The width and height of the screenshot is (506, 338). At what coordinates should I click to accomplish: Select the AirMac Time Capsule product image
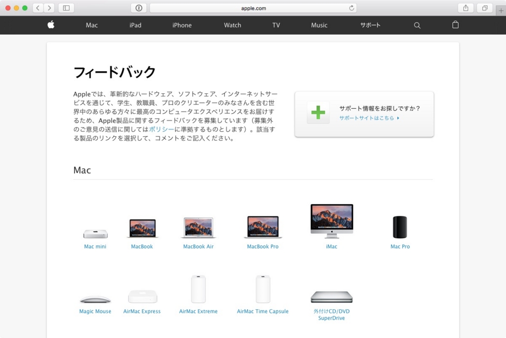click(x=263, y=289)
